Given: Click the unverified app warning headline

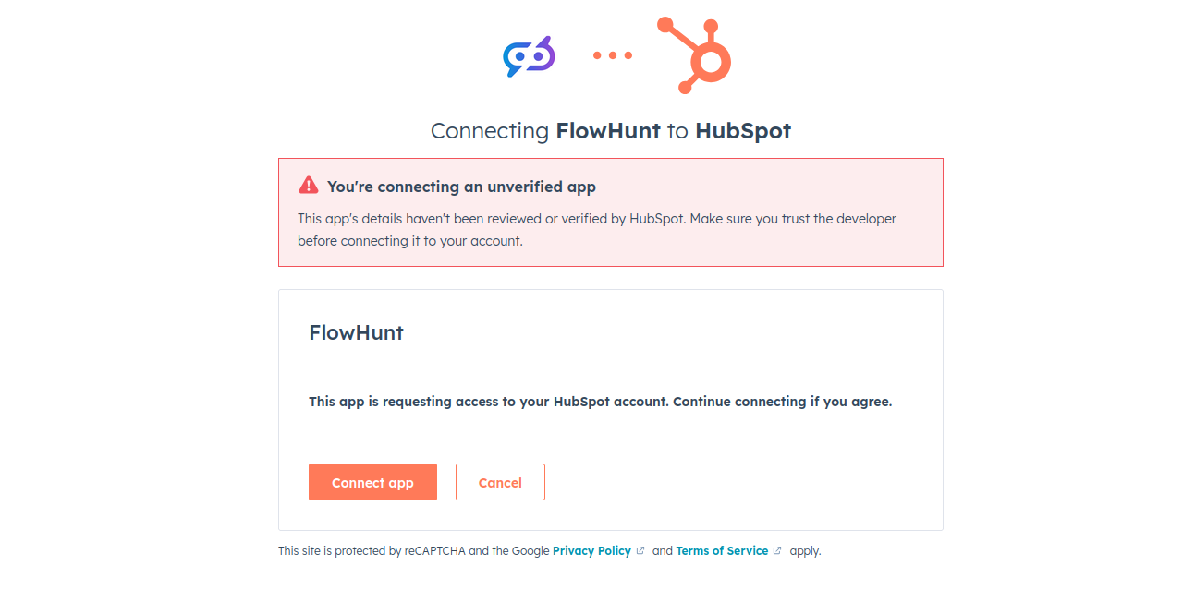Looking at the screenshot, I should point(461,186).
